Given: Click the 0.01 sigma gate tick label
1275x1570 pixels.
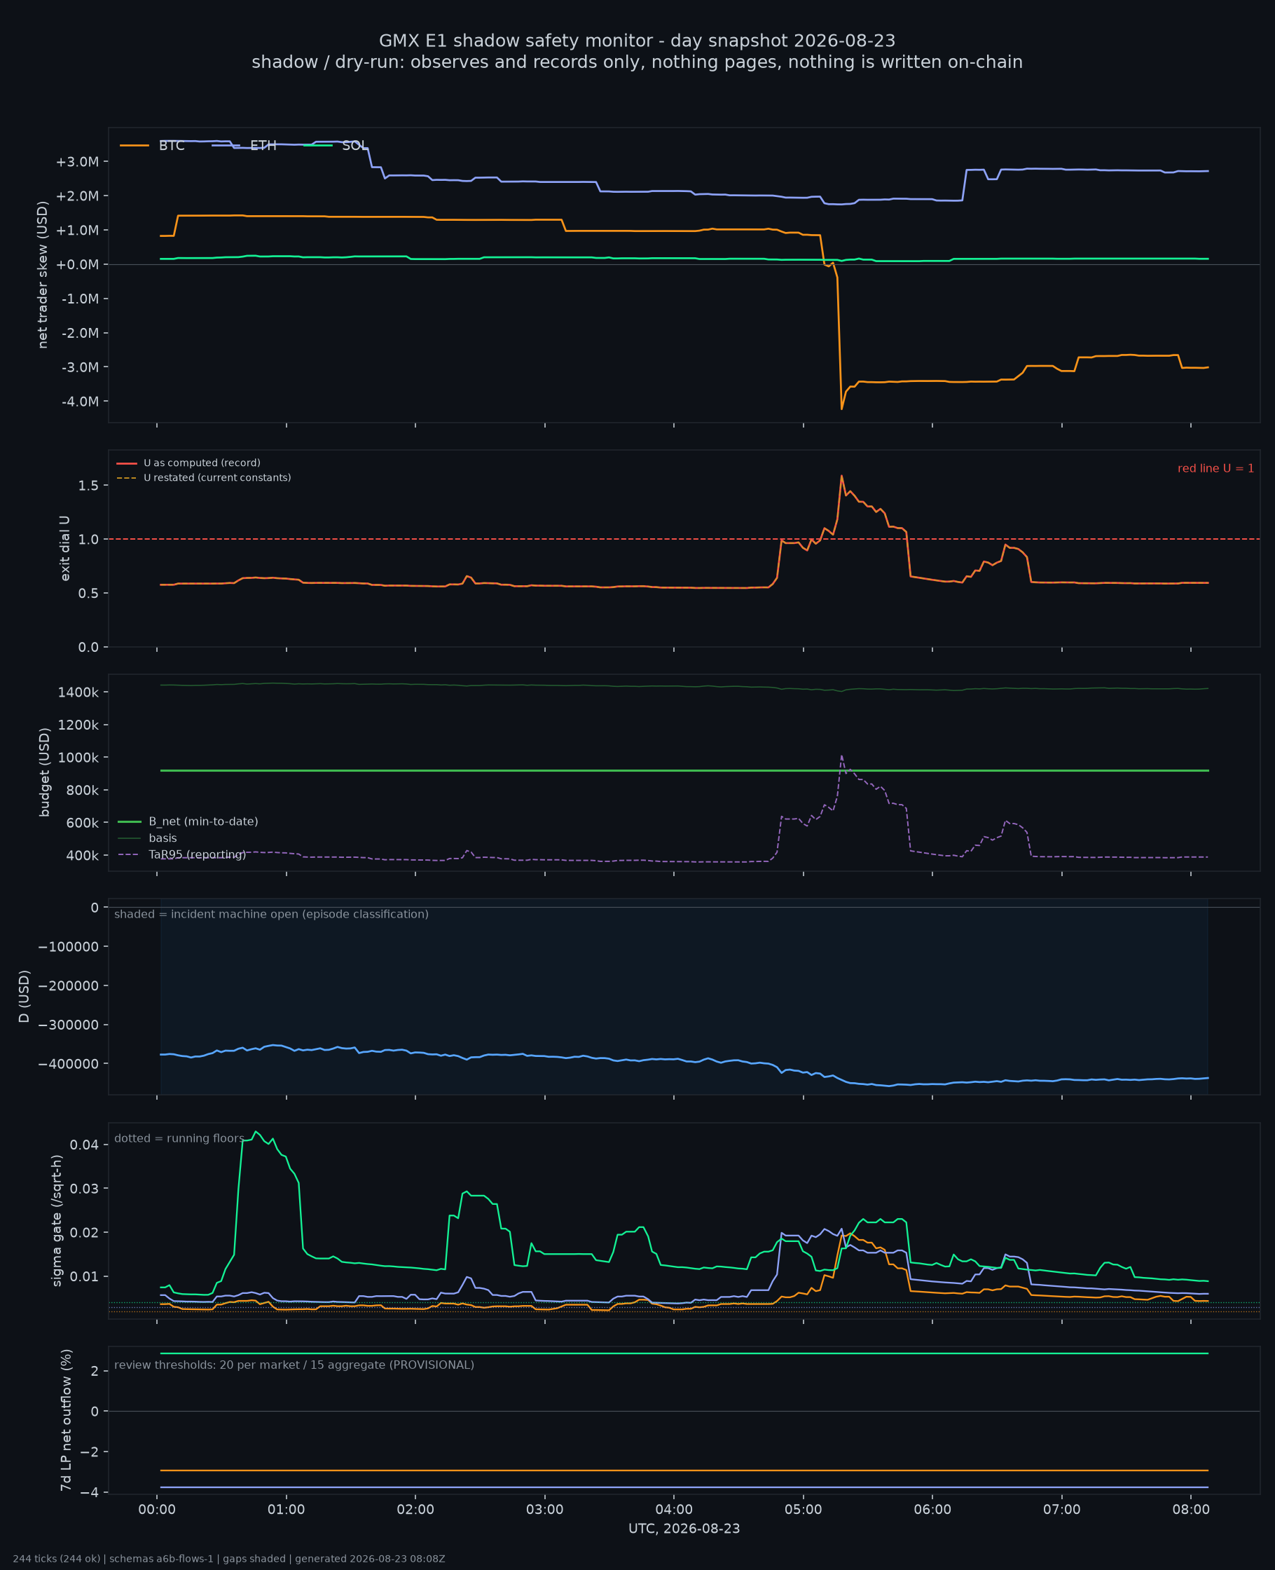Looking at the screenshot, I should click(85, 1277).
